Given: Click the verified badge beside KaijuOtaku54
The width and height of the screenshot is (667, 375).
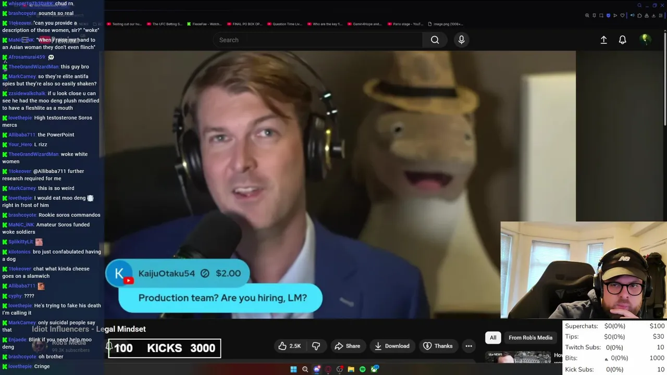Looking at the screenshot, I should point(205,273).
